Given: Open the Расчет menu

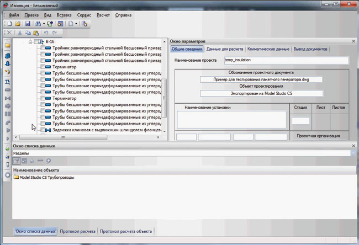Looking at the screenshot, I should [103, 15].
